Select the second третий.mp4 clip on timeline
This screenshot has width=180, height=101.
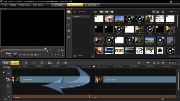point(136,80)
